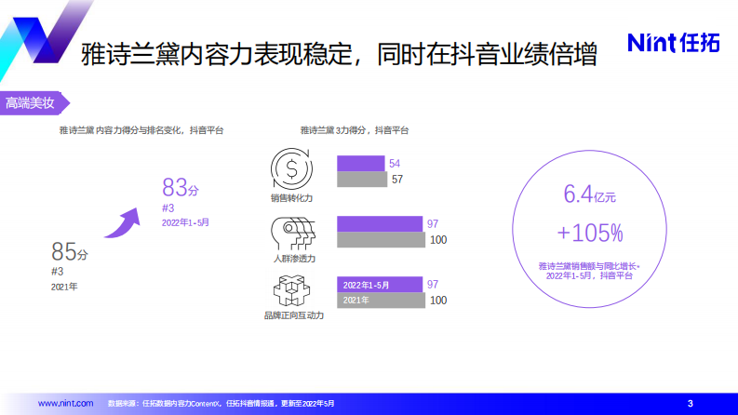
Task: Click the 人群渗透力 label
Action: (294, 259)
